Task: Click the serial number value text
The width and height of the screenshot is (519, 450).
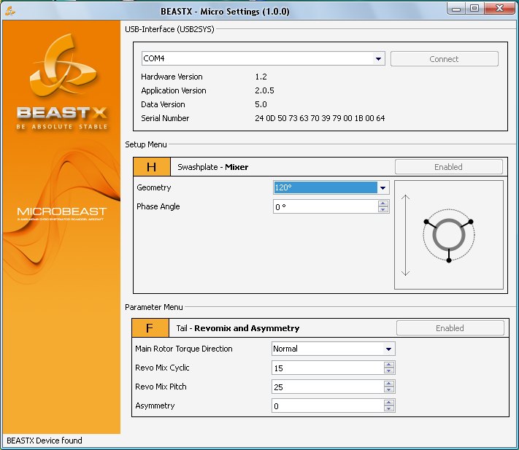Action: click(320, 118)
